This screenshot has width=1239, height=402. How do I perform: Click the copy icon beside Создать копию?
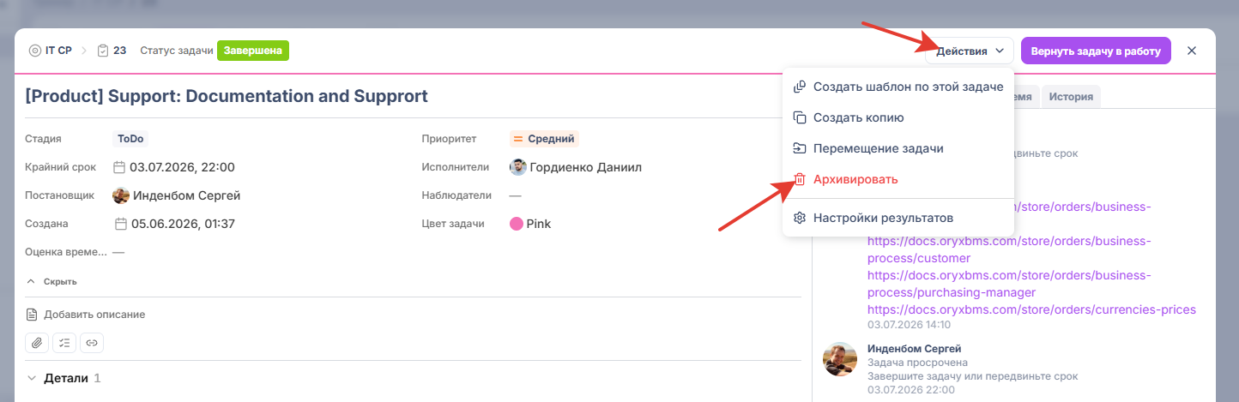coord(800,117)
